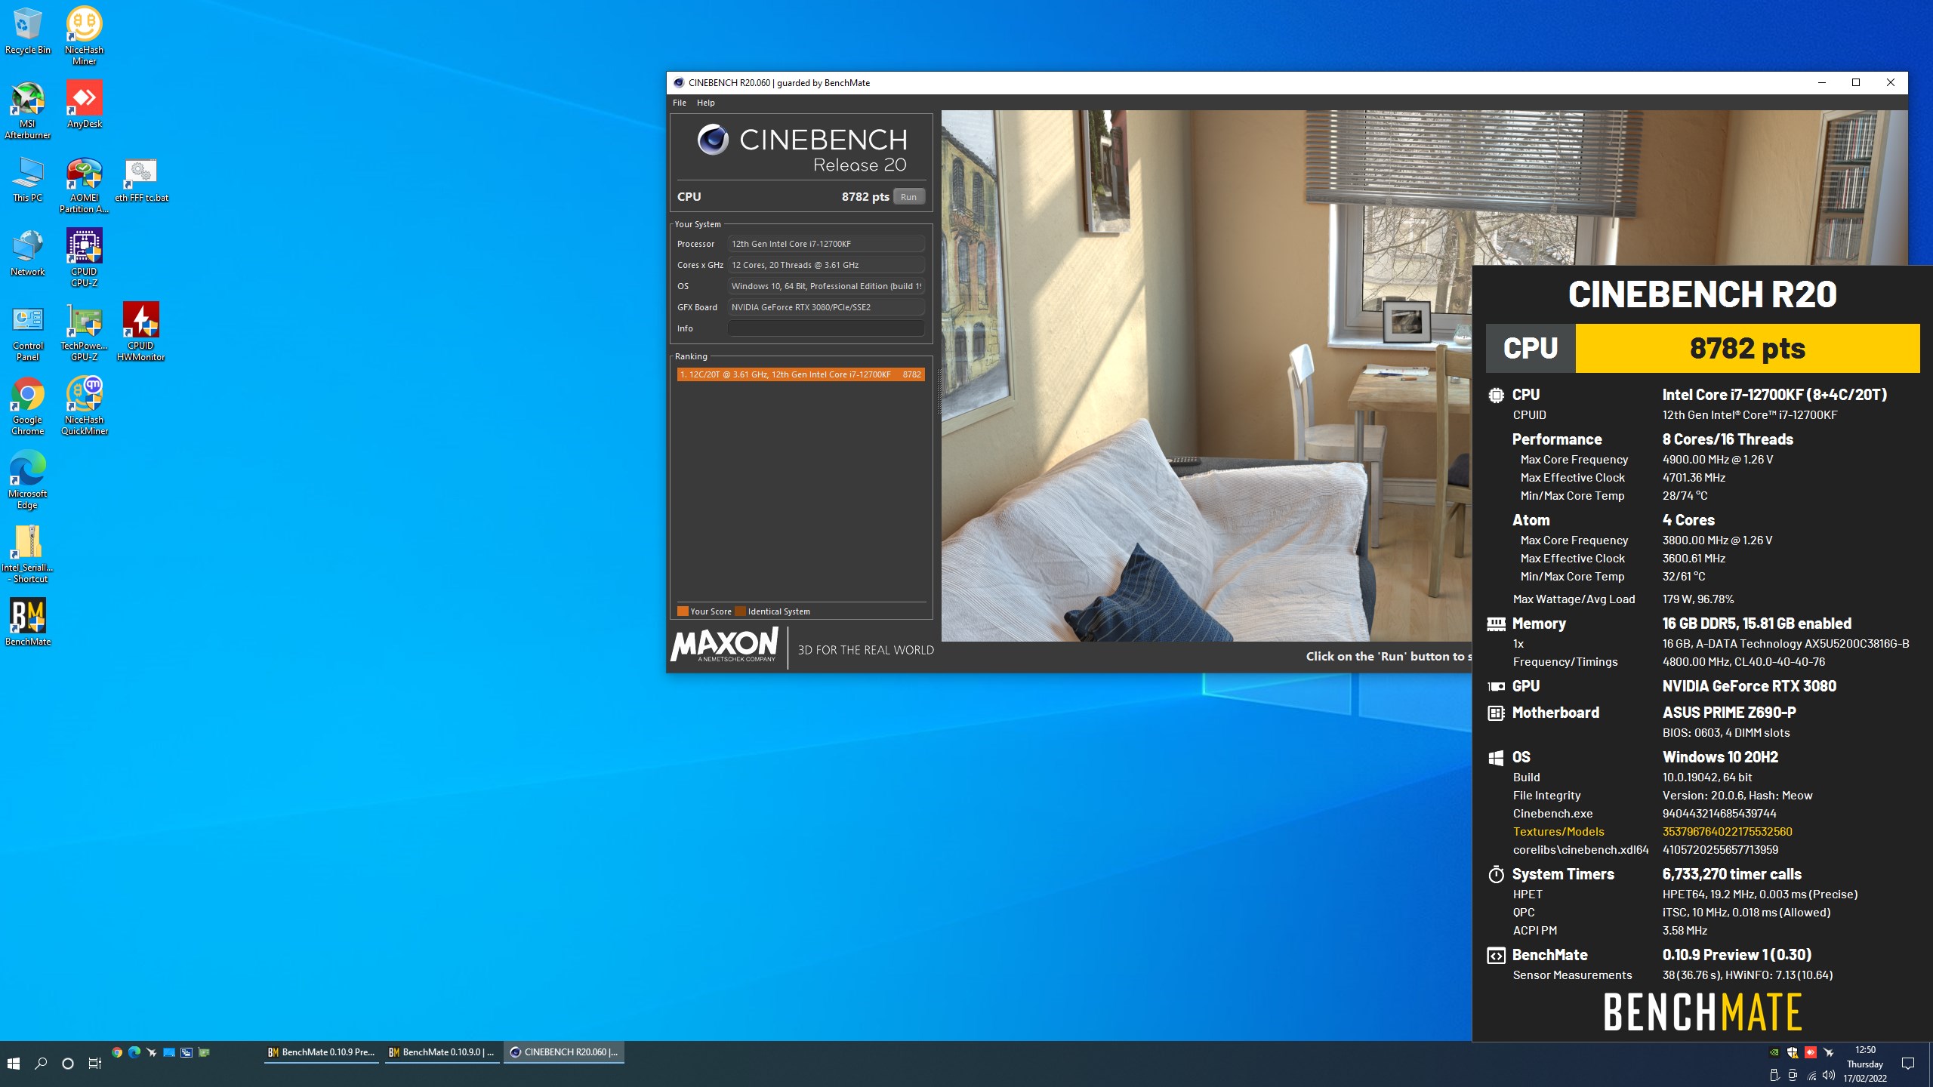Open NiceHash QuickMiner desktop icon
This screenshot has width=1933, height=1087.
tap(84, 406)
